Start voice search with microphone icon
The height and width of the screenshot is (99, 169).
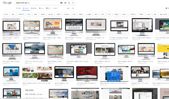tap(69, 3)
